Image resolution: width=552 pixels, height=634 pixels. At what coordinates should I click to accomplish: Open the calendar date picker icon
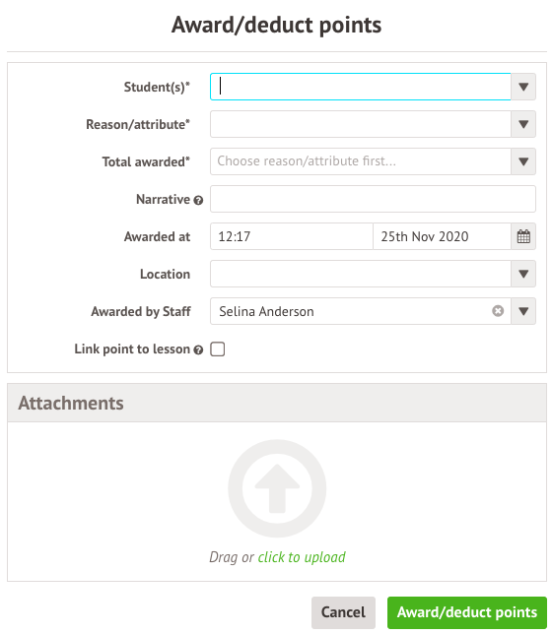click(x=523, y=236)
